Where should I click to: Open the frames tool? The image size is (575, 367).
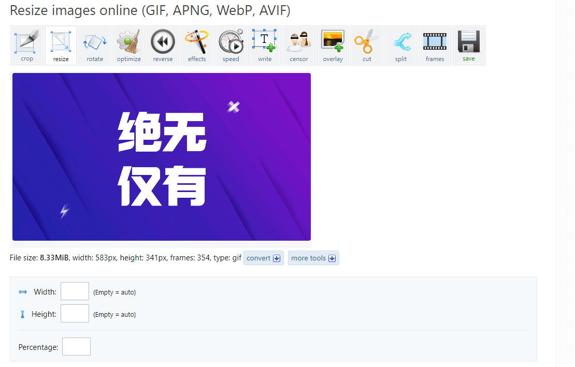pos(435,46)
